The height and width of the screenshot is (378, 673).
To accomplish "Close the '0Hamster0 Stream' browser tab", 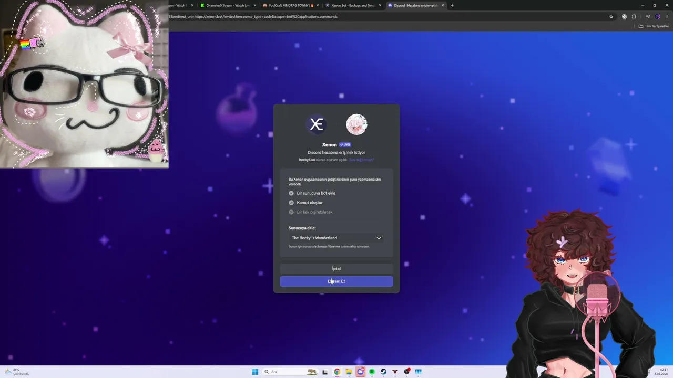I will click(255, 5).
